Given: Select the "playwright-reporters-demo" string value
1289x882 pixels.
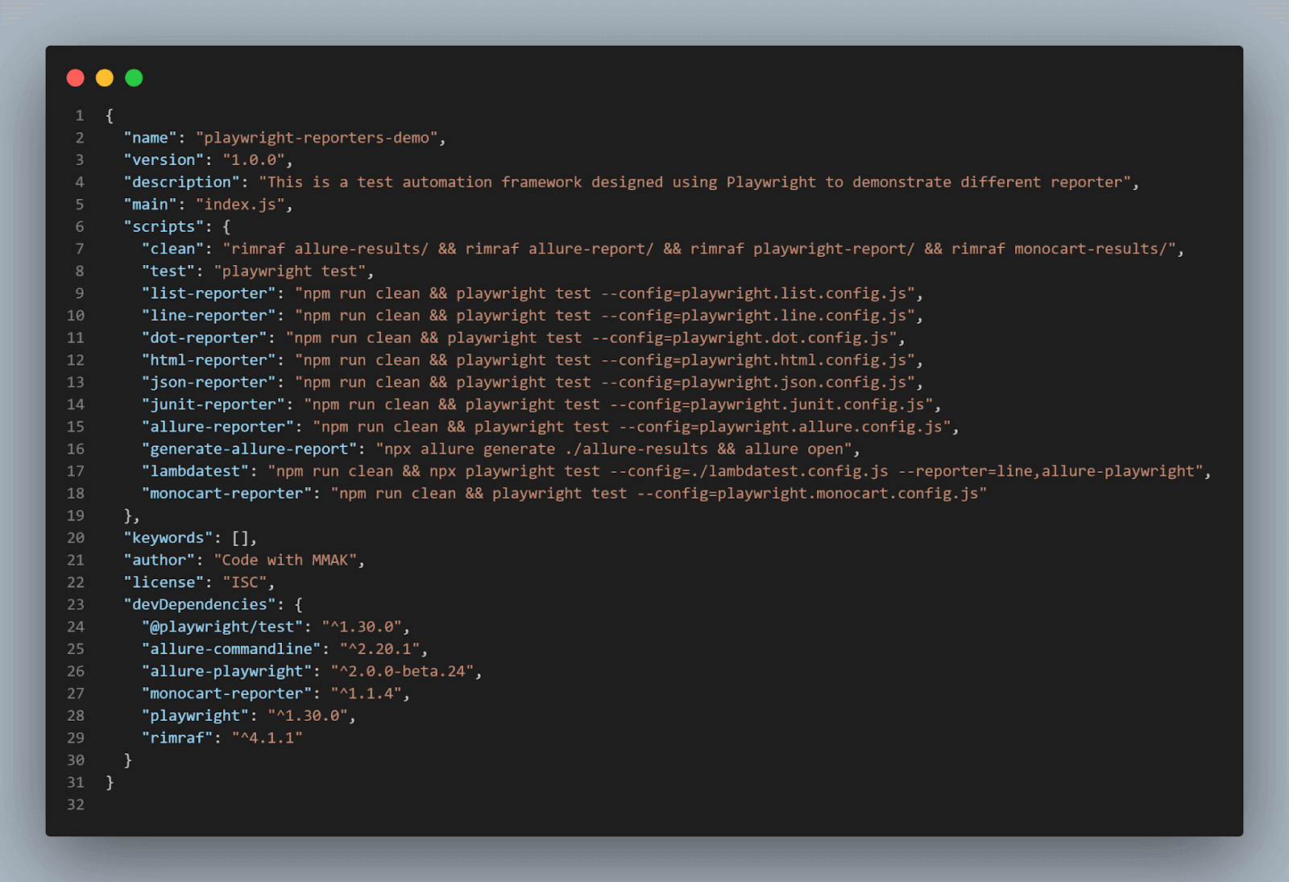Looking at the screenshot, I should point(318,138).
